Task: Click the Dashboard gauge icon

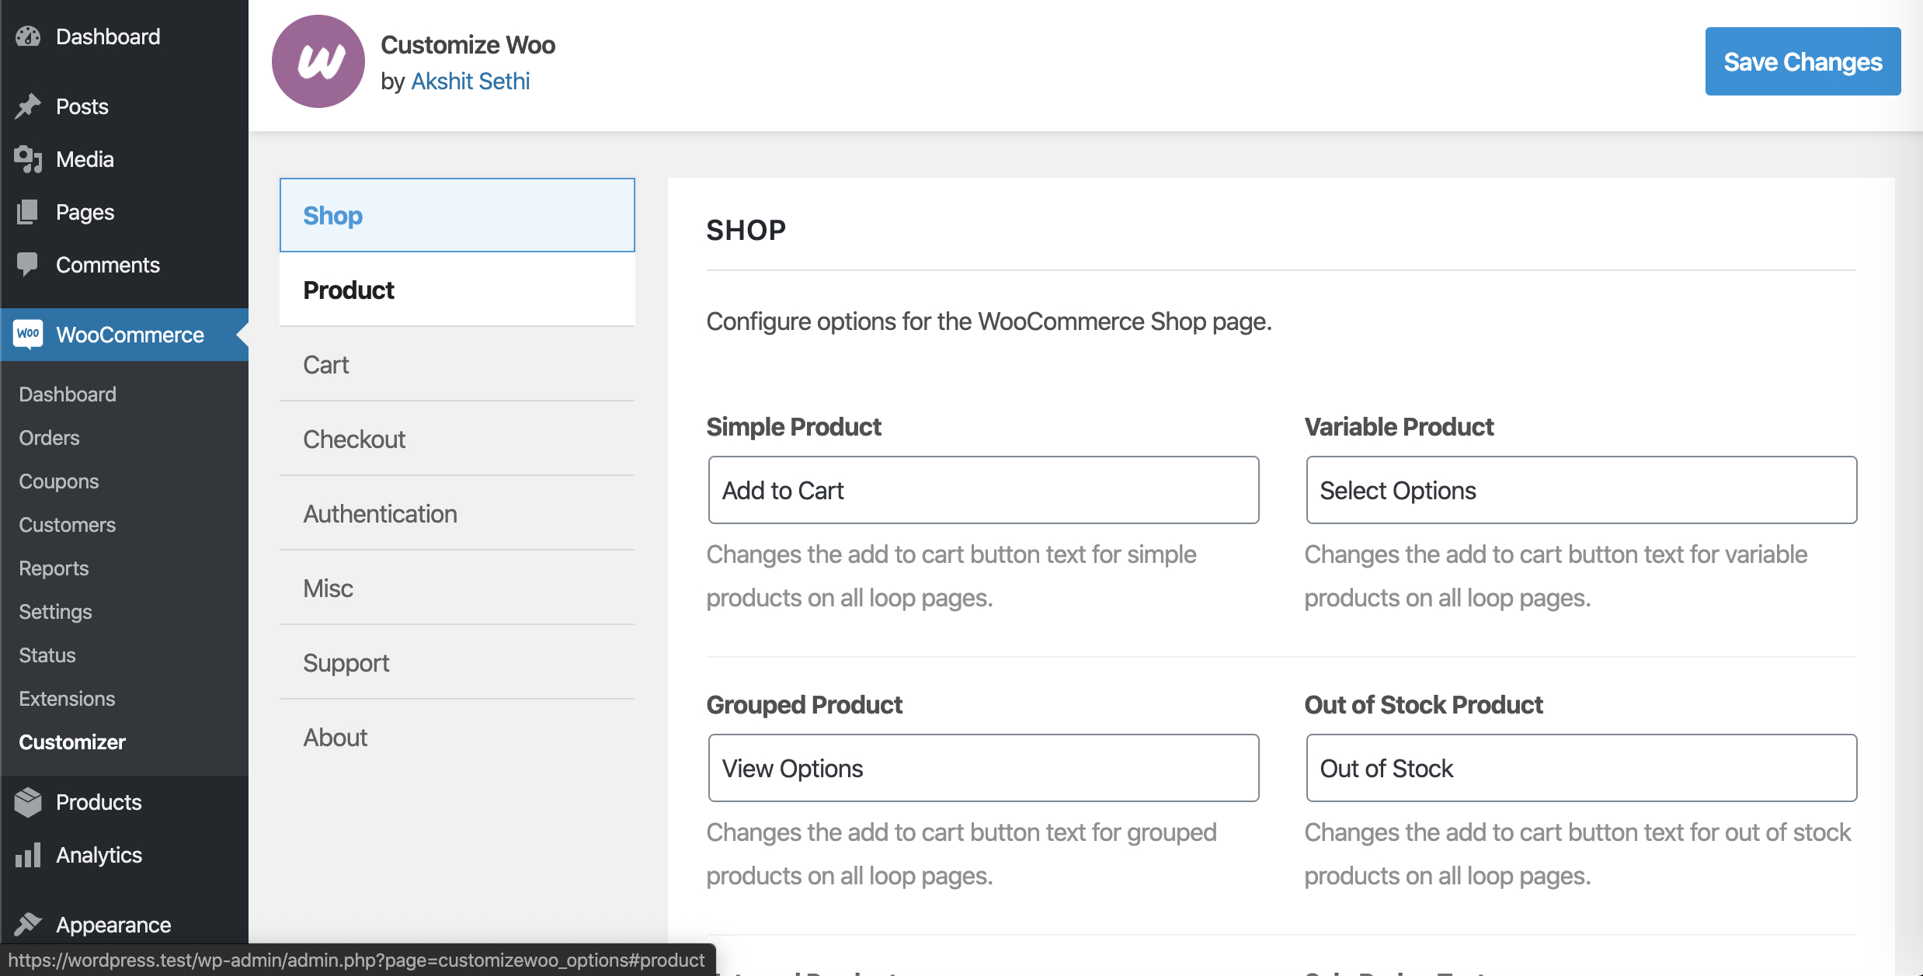Action: (x=28, y=36)
